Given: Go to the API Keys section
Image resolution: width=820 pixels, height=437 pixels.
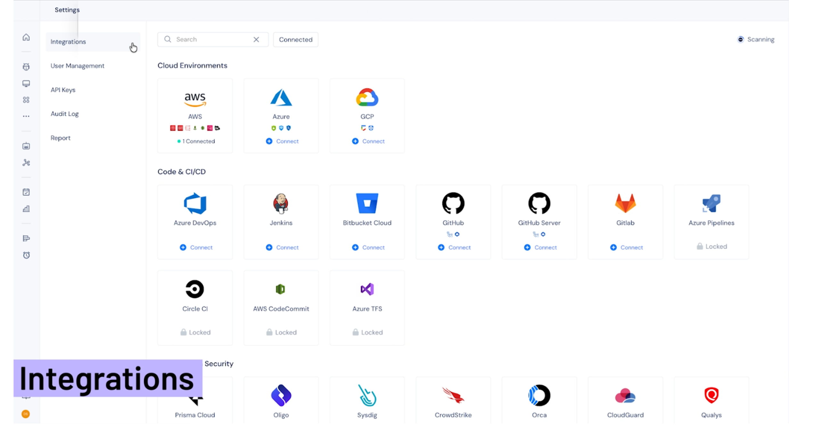Looking at the screenshot, I should point(63,90).
